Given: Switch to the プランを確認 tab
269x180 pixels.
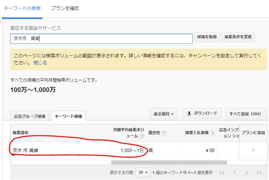Looking at the screenshot, I should click(65, 8).
